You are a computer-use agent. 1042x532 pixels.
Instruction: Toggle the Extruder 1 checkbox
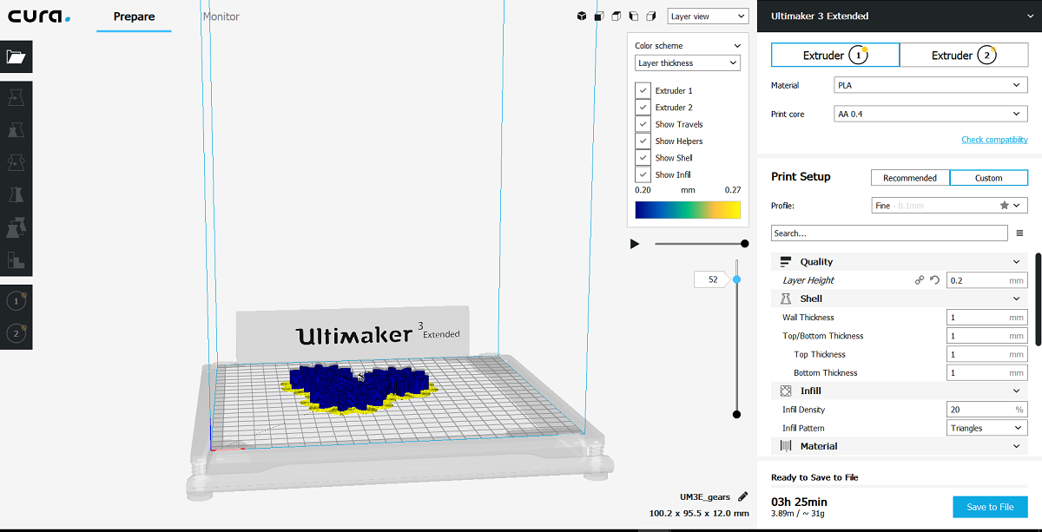[643, 90]
